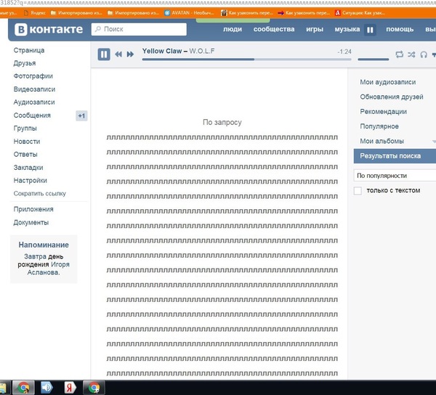This screenshot has width=436, height=395.
Task: Open the 'По популярности' sort dropdown
Action: click(395, 176)
